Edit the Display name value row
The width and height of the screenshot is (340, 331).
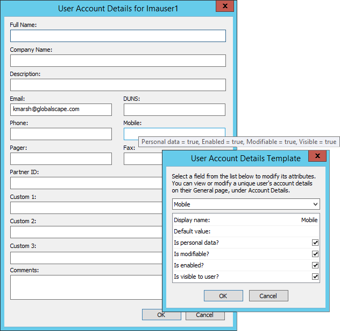pos(246,220)
